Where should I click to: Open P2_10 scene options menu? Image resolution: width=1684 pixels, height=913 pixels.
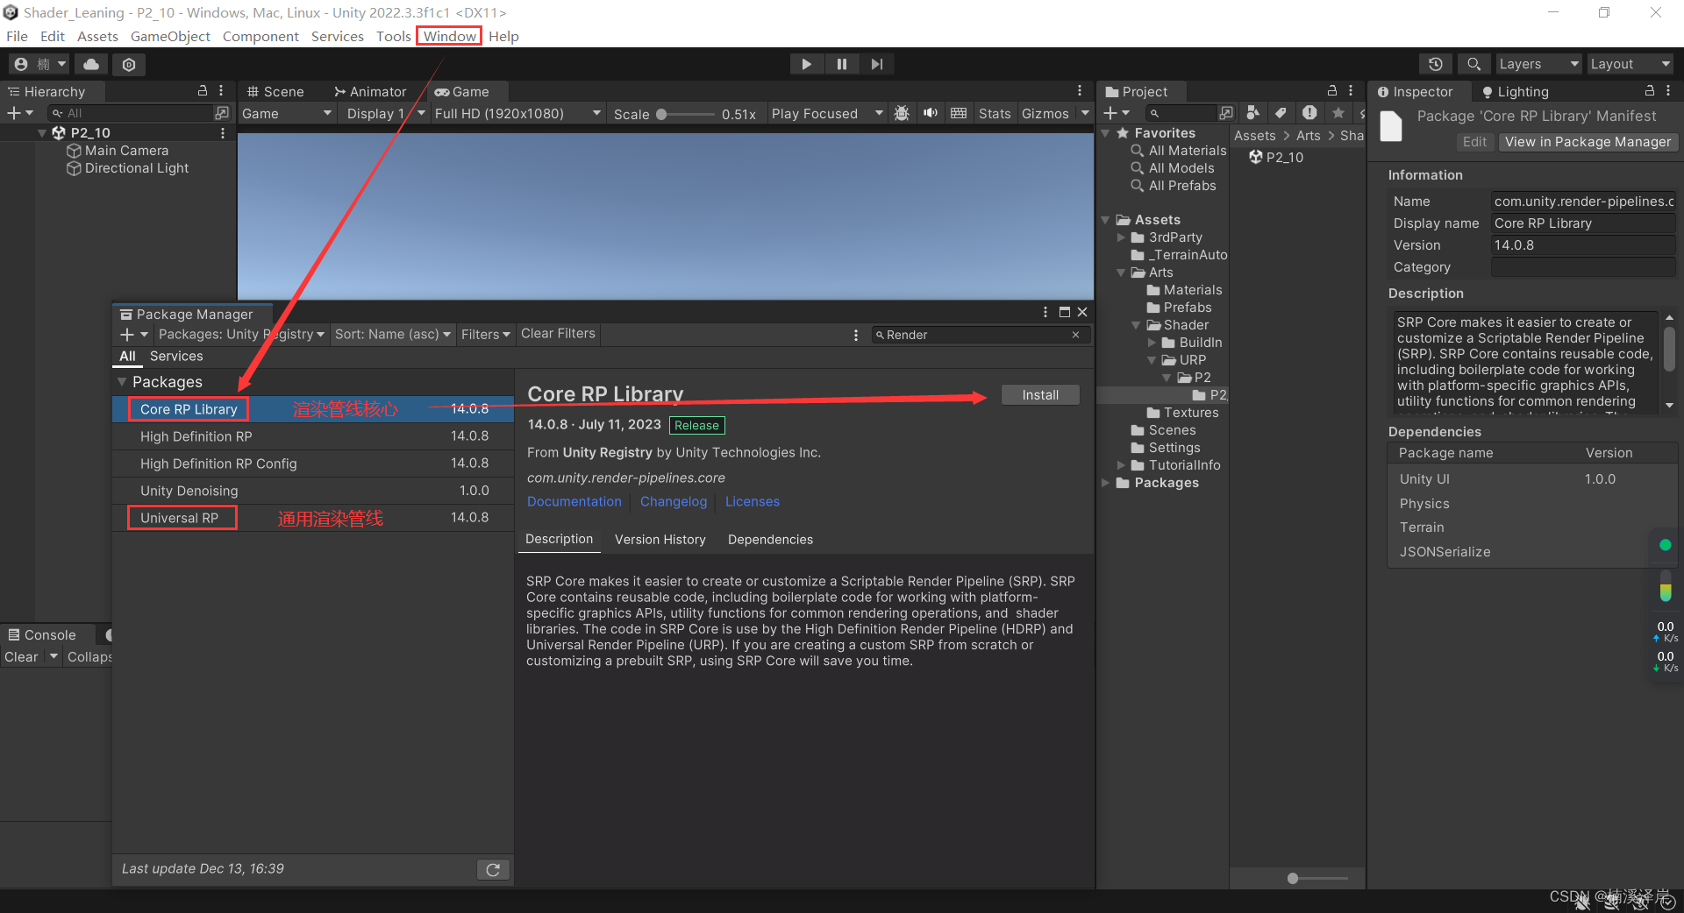pyautogui.click(x=223, y=133)
